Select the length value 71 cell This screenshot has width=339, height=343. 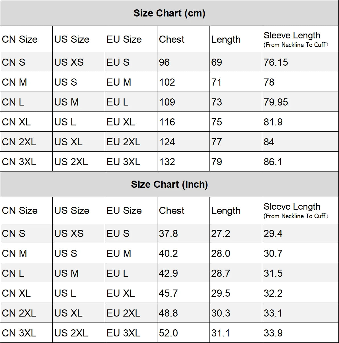(217, 82)
